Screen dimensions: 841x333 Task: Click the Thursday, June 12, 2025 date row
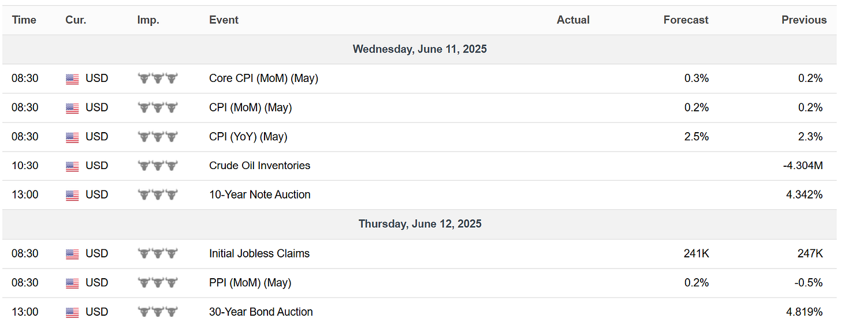click(420, 224)
